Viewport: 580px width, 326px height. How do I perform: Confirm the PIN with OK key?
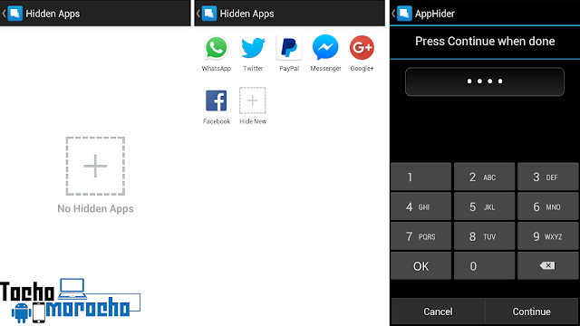[x=420, y=265]
